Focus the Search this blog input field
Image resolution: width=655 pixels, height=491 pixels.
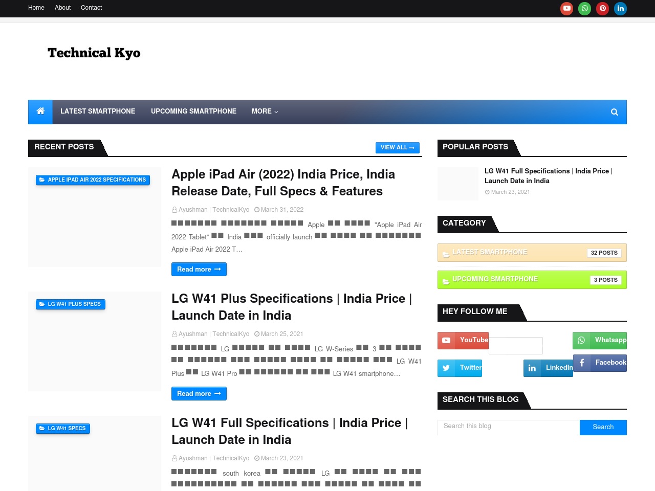point(509,427)
